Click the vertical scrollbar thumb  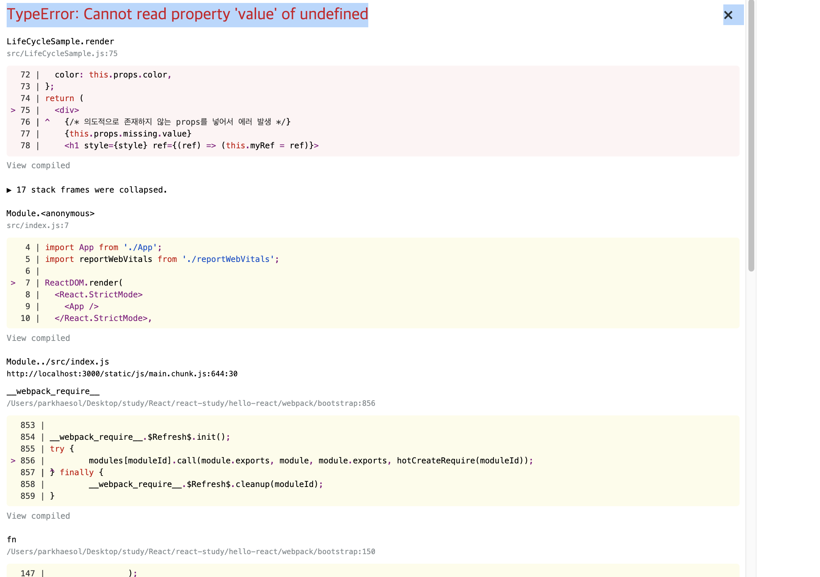pyautogui.click(x=751, y=137)
